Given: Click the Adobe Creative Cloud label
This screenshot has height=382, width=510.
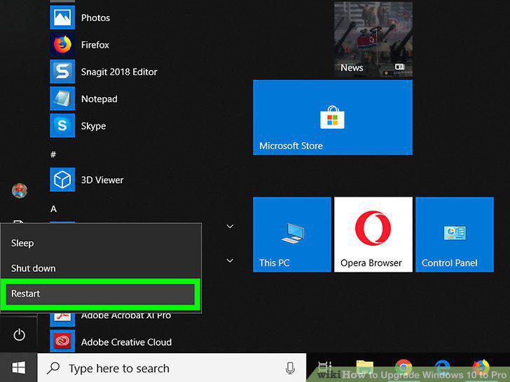Looking at the screenshot, I should click(126, 342).
